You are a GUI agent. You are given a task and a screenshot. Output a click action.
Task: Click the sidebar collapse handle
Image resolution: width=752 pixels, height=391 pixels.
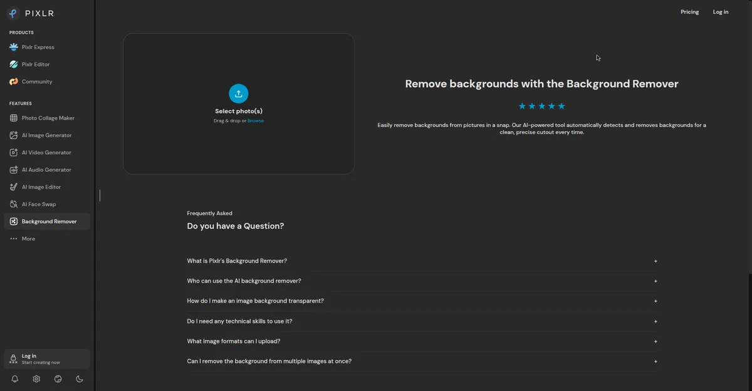100,195
